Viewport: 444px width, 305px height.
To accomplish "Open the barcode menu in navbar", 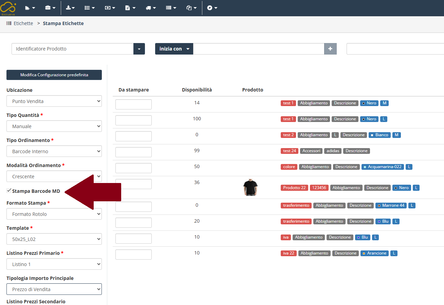I will tap(171, 8).
